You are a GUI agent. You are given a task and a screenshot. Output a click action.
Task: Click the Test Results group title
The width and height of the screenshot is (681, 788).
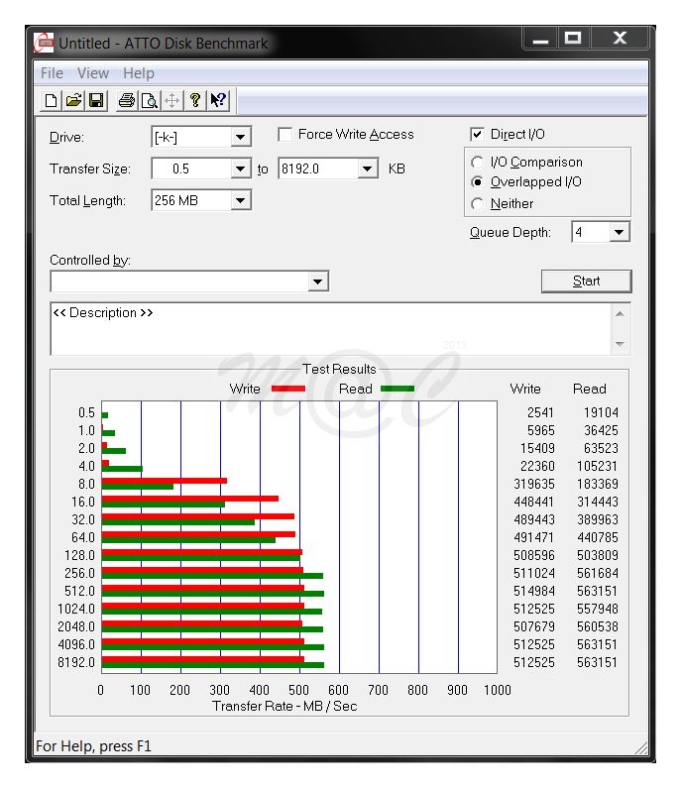[x=339, y=370]
